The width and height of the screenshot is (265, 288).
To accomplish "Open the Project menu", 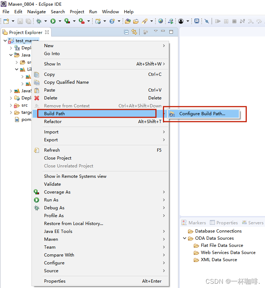I will tap(77, 12).
